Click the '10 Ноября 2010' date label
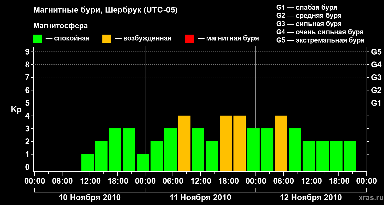This screenshot has height=205, width=384. tap(90, 198)
